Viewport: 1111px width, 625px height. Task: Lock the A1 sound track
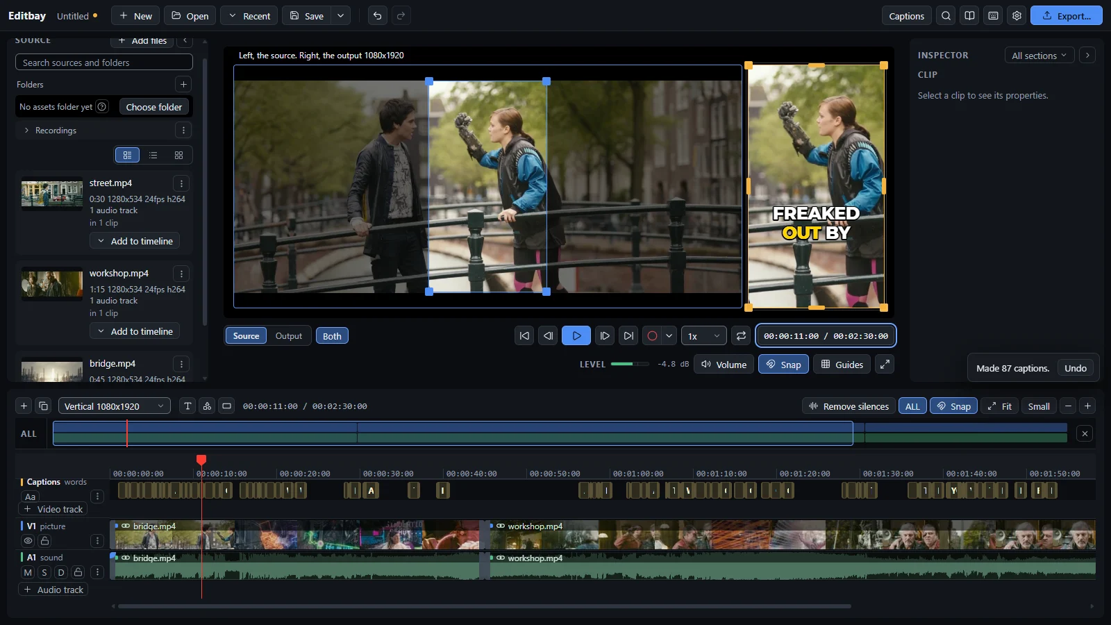point(78,572)
